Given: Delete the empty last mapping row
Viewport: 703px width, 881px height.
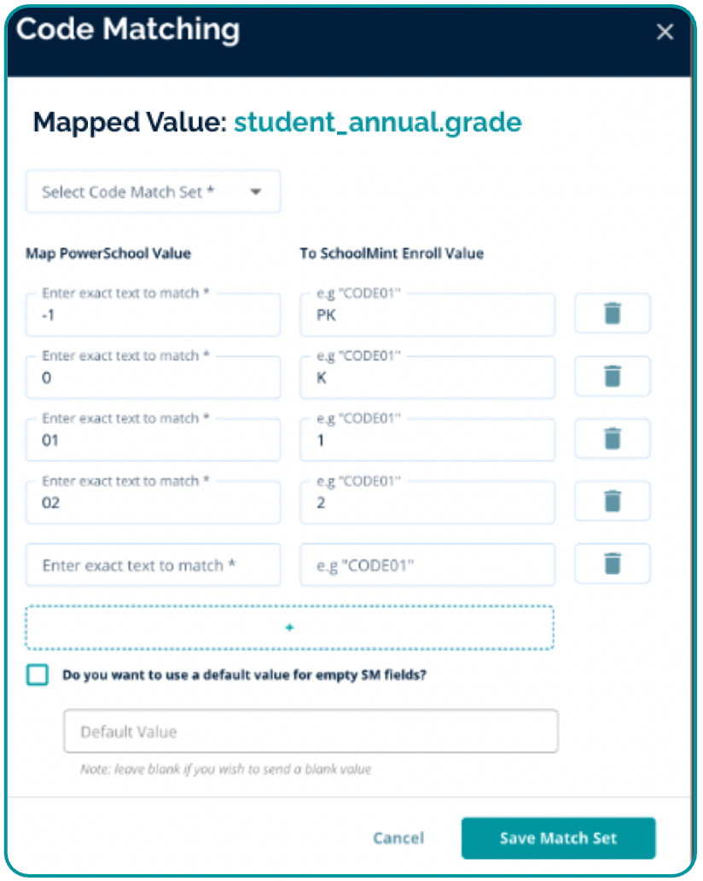Looking at the screenshot, I should pyautogui.click(x=612, y=564).
